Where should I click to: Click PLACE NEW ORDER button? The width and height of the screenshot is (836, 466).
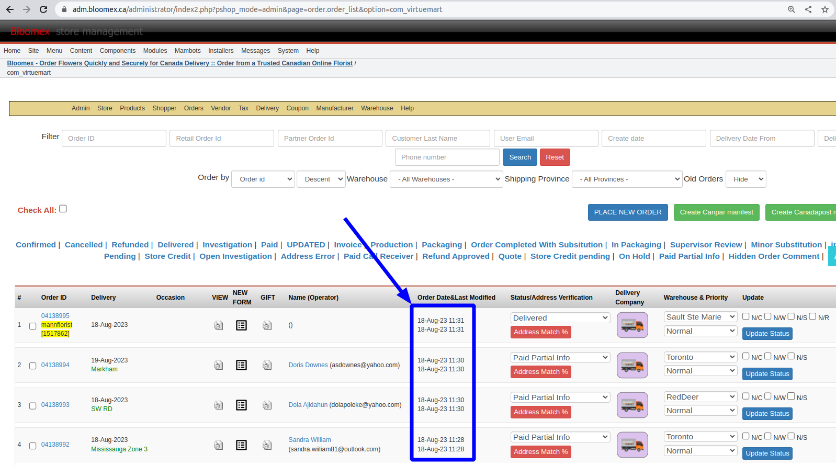(x=628, y=212)
